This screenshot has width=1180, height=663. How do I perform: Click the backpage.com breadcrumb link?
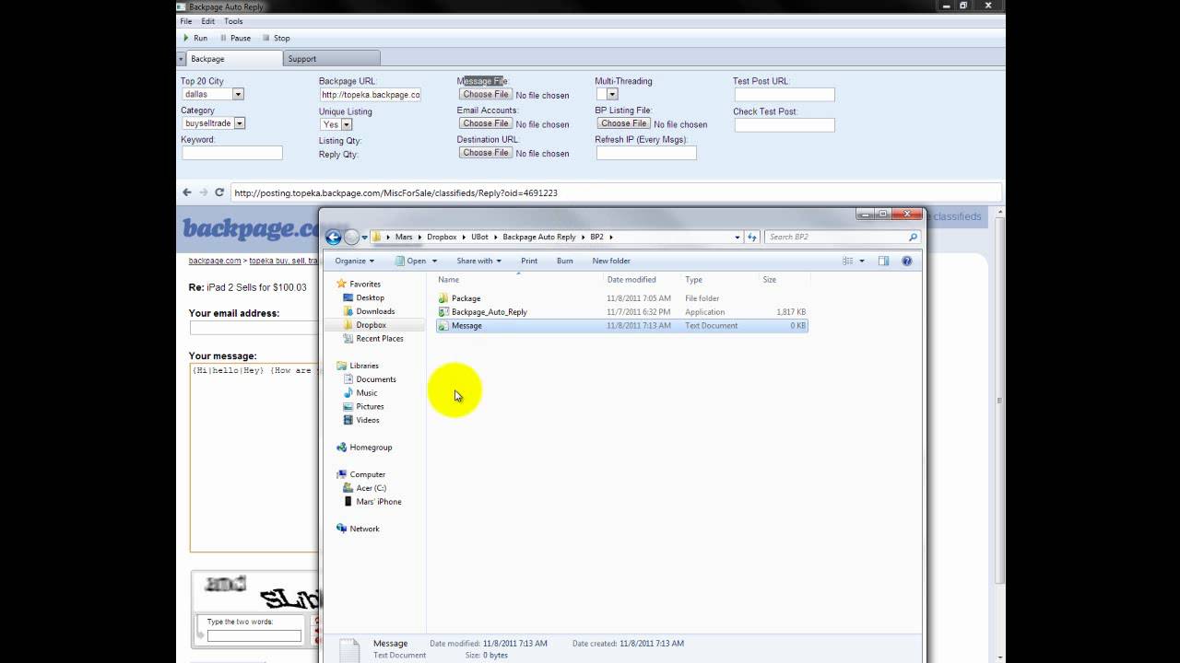215,261
